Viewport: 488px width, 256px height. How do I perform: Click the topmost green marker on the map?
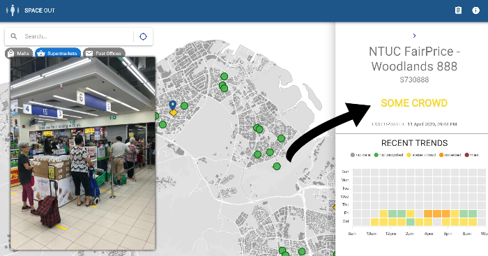click(224, 76)
